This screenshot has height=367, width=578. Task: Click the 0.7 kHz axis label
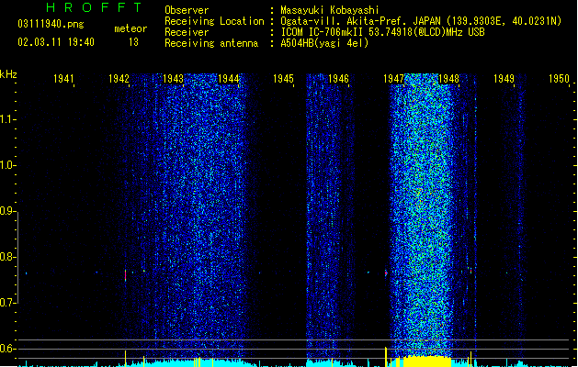tap(7, 303)
